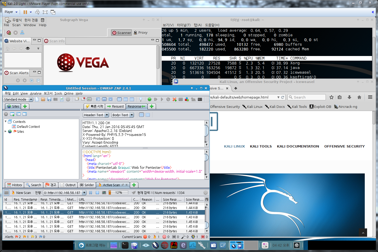The height and width of the screenshot is (252, 378).
Task: Start a new scan in Vega toolbar
Action: point(9,33)
